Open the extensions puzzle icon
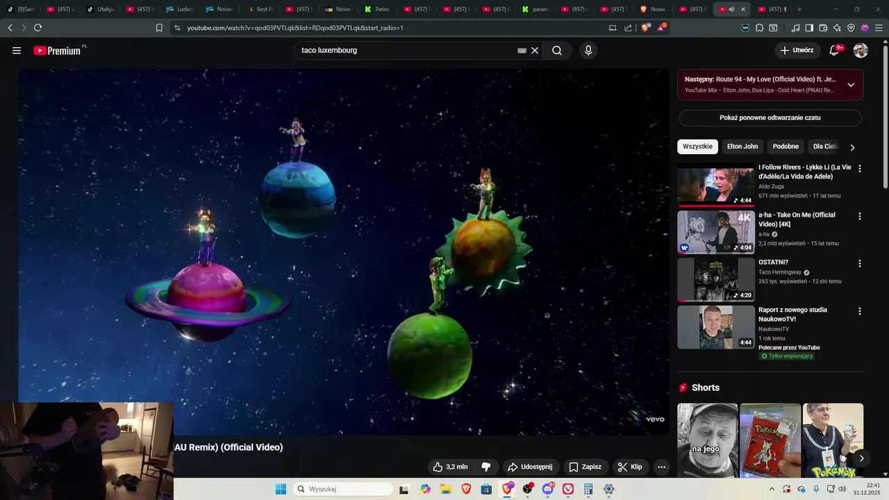889x500 pixels. click(759, 28)
